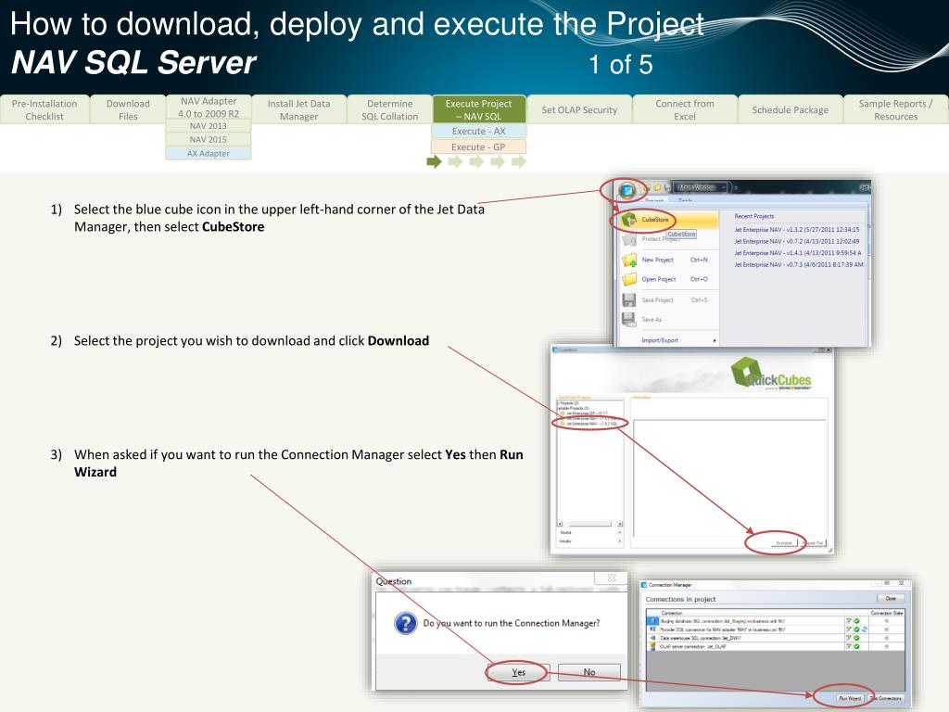Open recent project Jet Enterprise NAV v0.7.2
Viewport: 949px width, 712px height.
(x=797, y=241)
